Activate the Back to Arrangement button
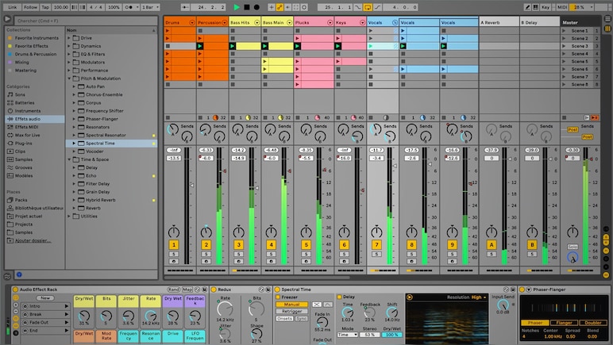 [595, 117]
